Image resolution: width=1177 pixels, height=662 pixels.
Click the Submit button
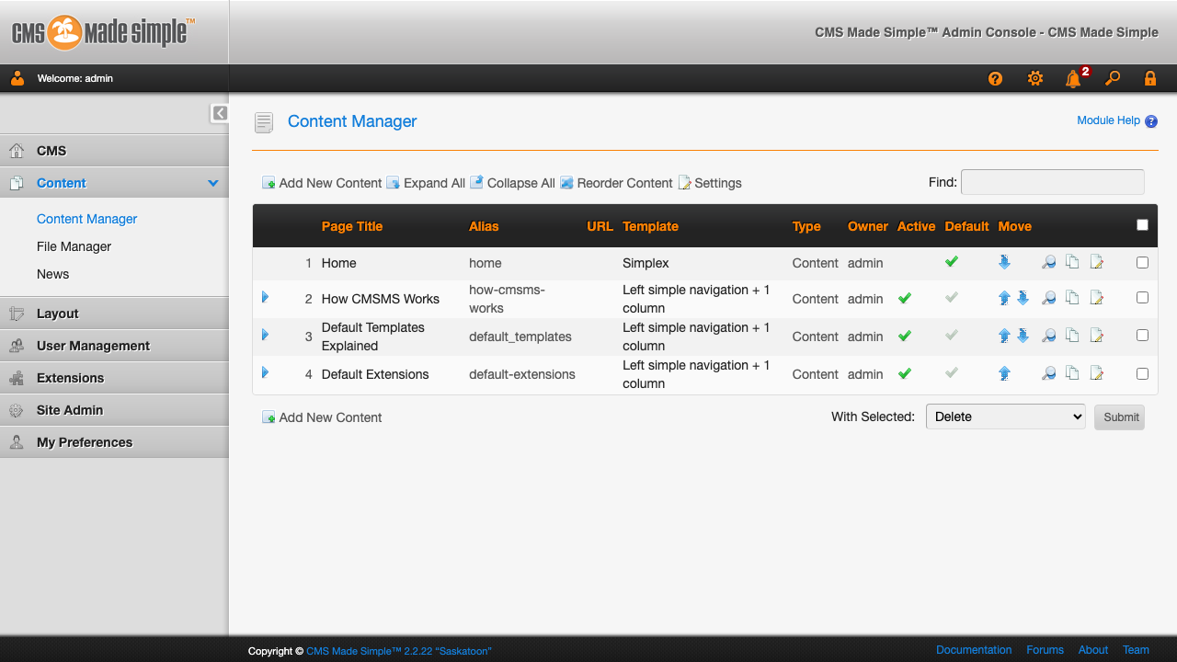point(1121,417)
